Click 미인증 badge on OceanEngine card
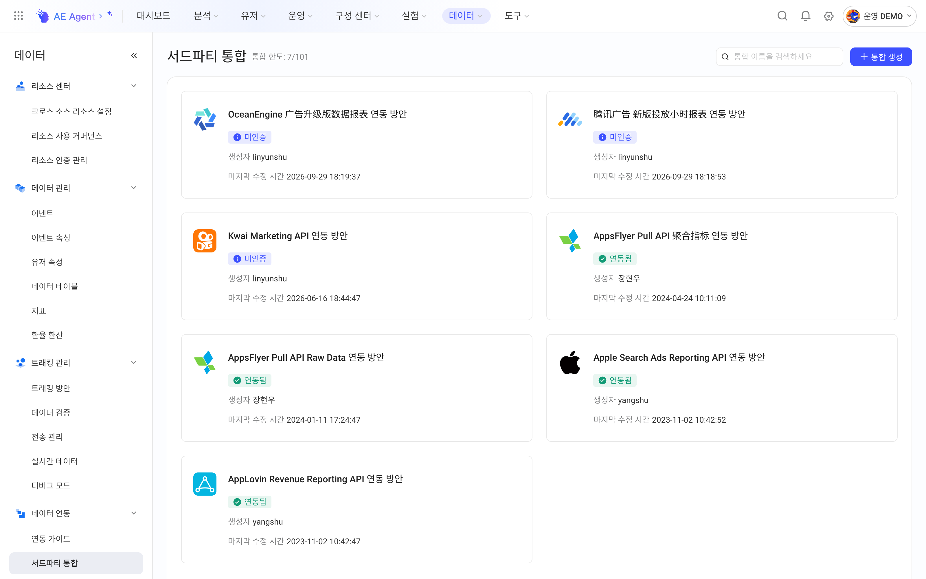This screenshot has width=926, height=579. tap(249, 137)
